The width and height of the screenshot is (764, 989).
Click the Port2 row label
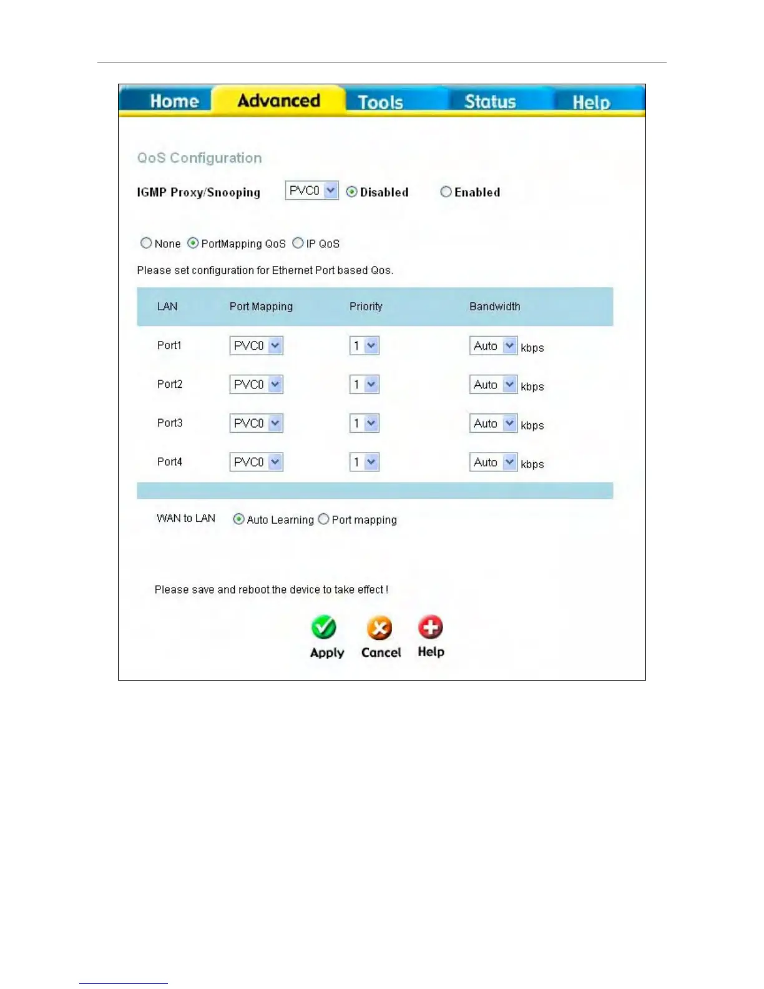(x=170, y=384)
